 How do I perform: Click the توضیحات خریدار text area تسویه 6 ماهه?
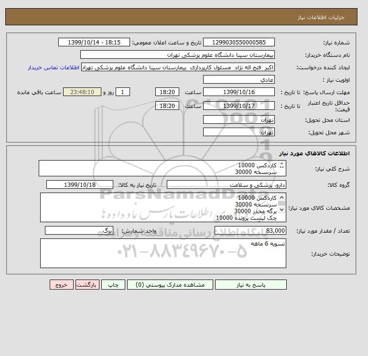tap(163, 253)
